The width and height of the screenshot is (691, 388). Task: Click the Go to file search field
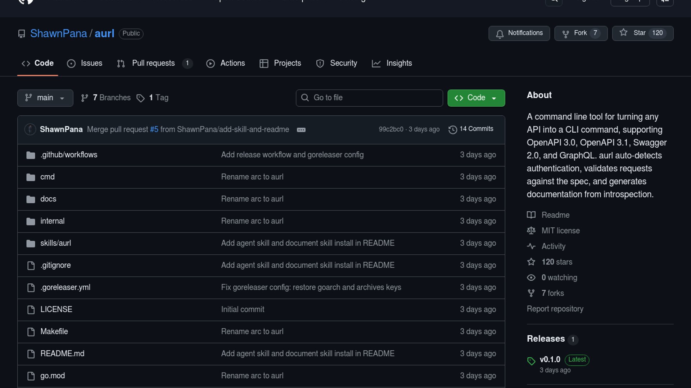[x=369, y=98]
